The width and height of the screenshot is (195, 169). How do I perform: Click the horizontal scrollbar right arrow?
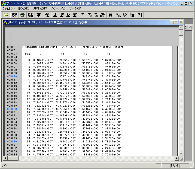tap(176, 158)
